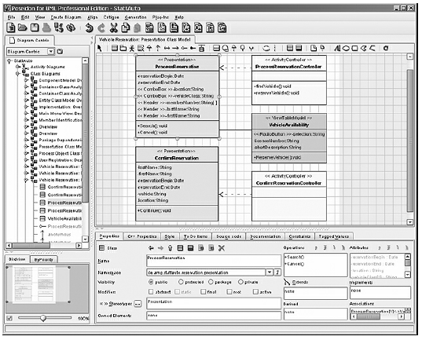Switch to the Style tab
422x340 pixels.
[170, 236]
